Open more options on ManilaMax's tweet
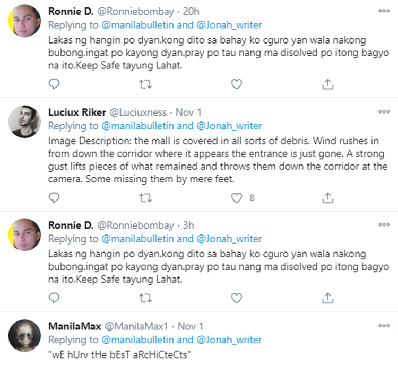 [384, 326]
